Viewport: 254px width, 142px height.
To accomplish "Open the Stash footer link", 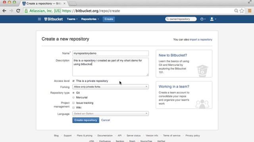I will [132, 141].
